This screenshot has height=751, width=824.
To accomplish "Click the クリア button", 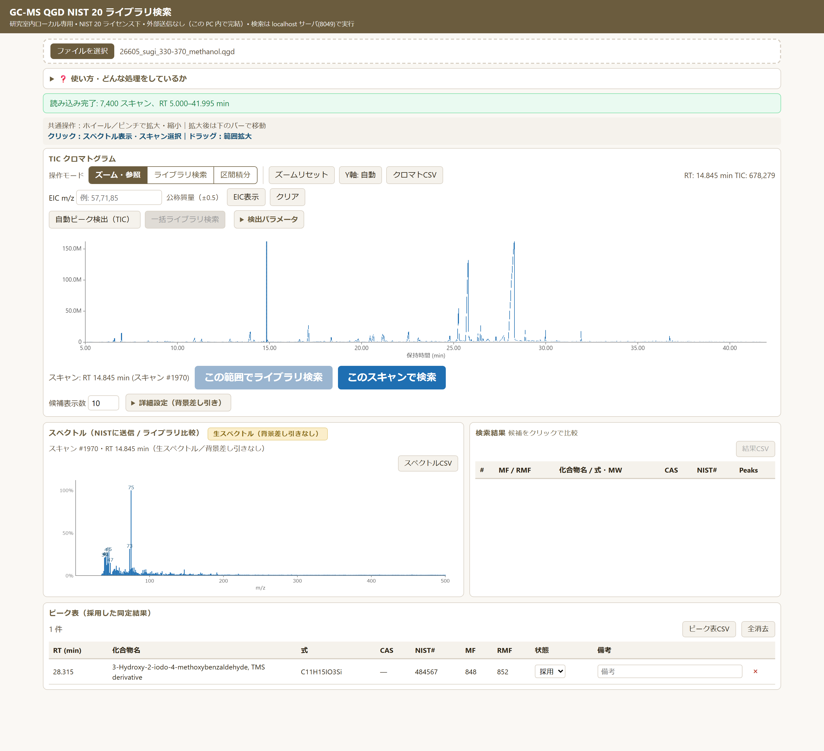I will click(x=287, y=197).
